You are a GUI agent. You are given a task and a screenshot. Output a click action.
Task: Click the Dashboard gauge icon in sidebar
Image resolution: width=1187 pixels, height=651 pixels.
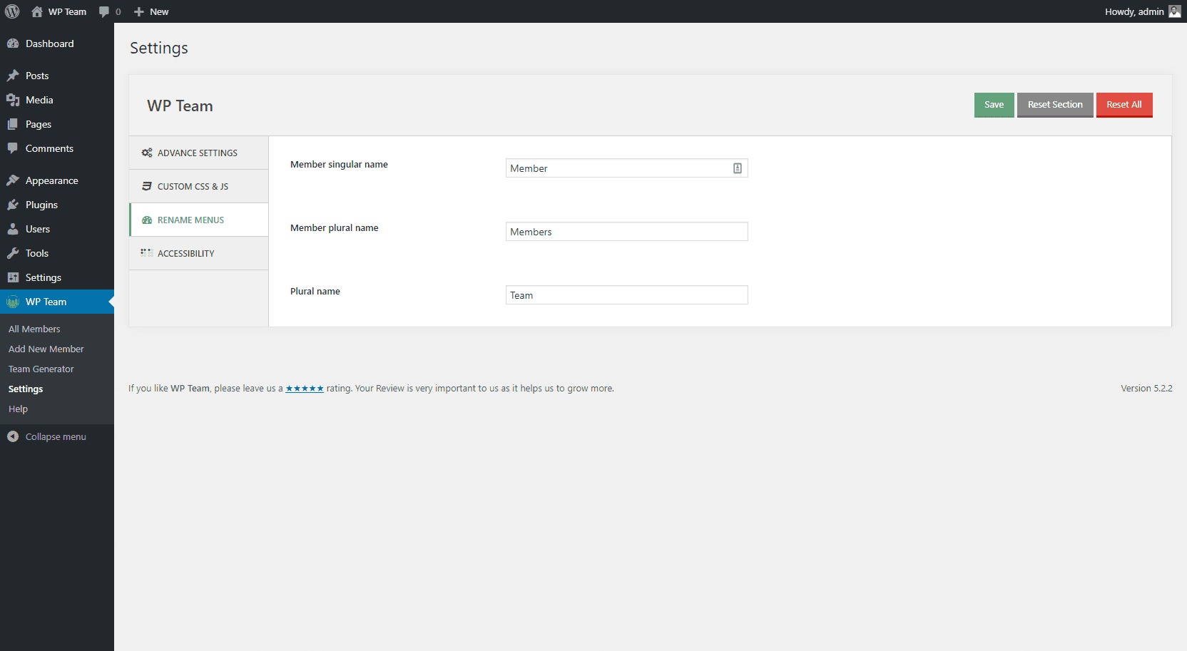pos(13,43)
